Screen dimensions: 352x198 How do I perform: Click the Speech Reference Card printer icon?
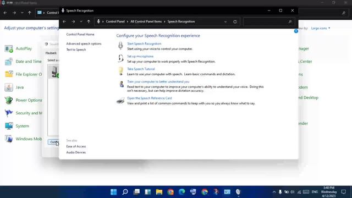tap(120, 101)
